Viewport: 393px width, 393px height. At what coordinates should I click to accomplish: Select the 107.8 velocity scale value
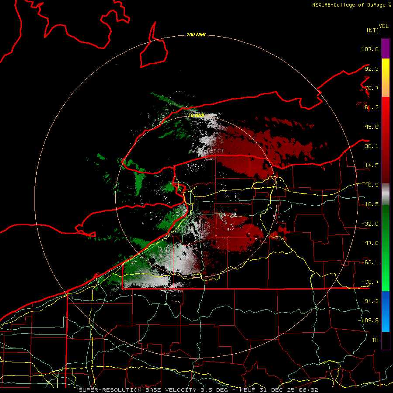coord(370,49)
